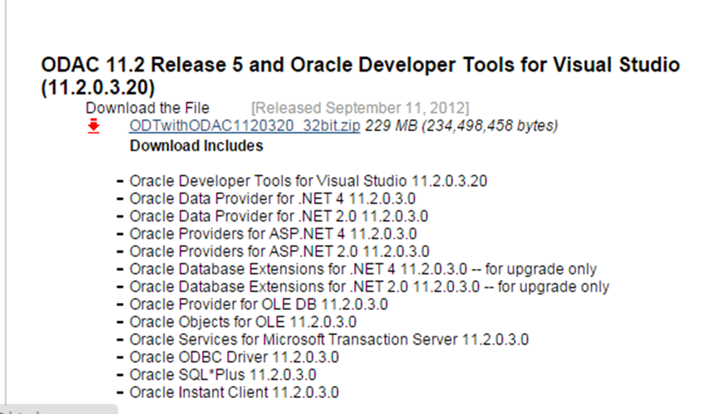The image size is (704, 414).
Task: Click the red download arrow icon
Action: coord(93,126)
